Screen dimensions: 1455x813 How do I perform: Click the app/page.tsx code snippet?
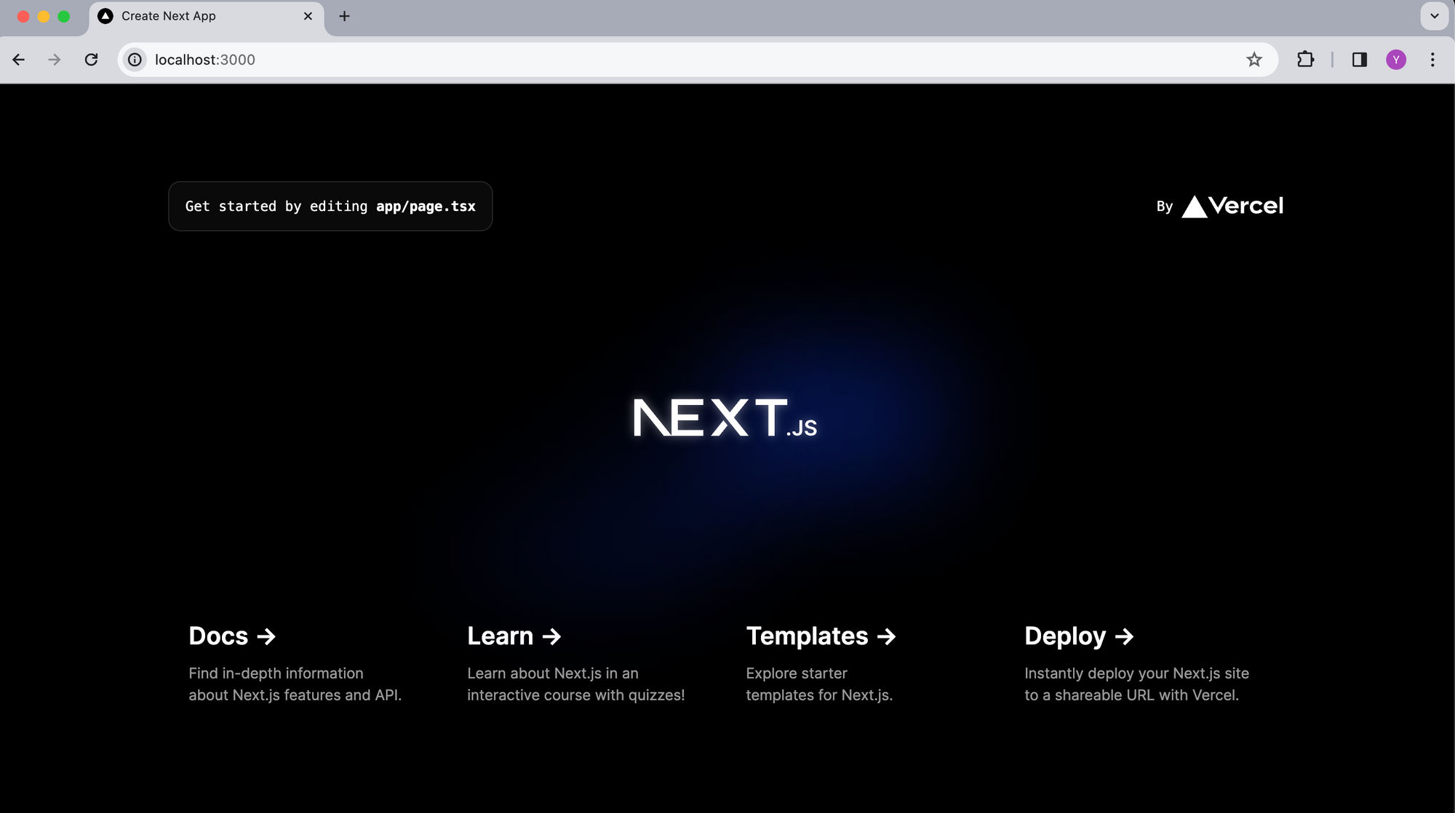point(425,206)
